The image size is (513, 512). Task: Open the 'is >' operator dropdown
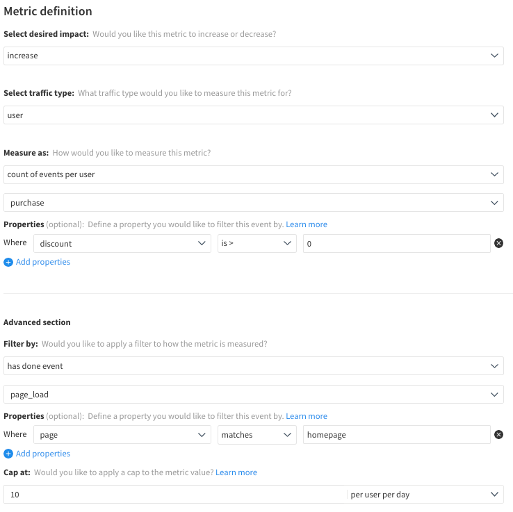(x=256, y=244)
